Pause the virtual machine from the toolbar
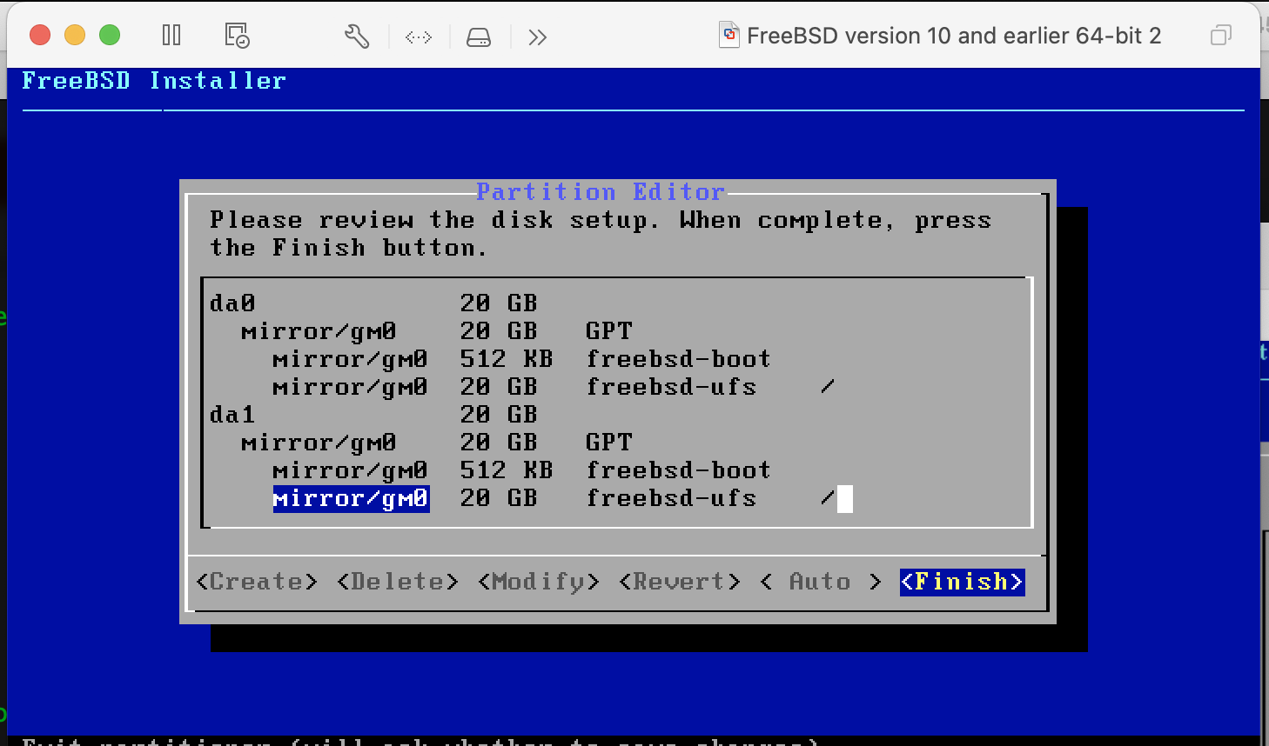This screenshot has width=1269, height=746. click(x=171, y=36)
